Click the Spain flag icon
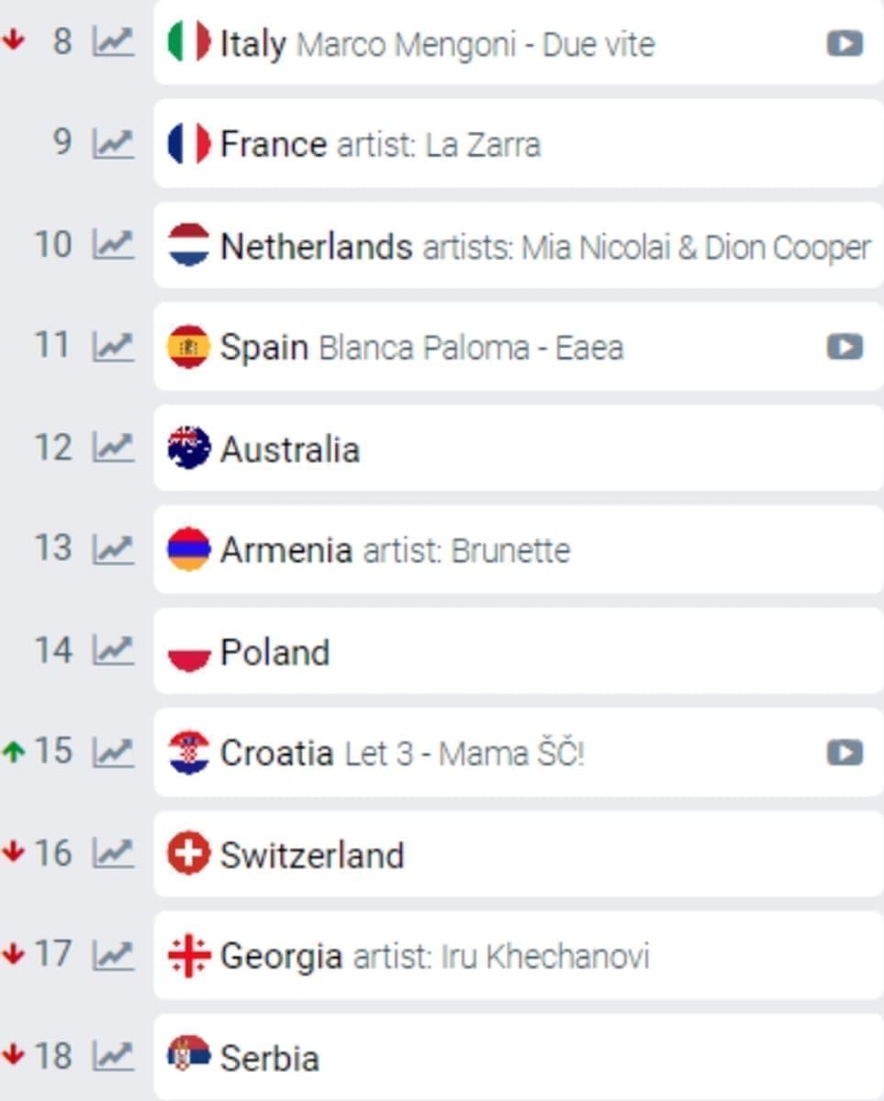The height and width of the screenshot is (1101, 884). [x=189, y=347]
